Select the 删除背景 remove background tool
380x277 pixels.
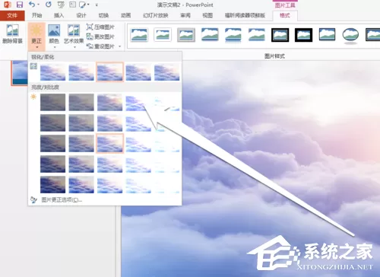pos(12,34)
